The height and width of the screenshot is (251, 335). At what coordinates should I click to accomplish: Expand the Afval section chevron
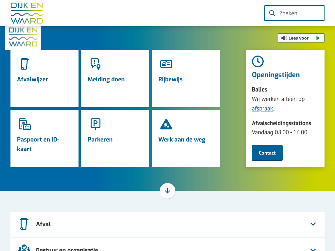pos(313,224)
